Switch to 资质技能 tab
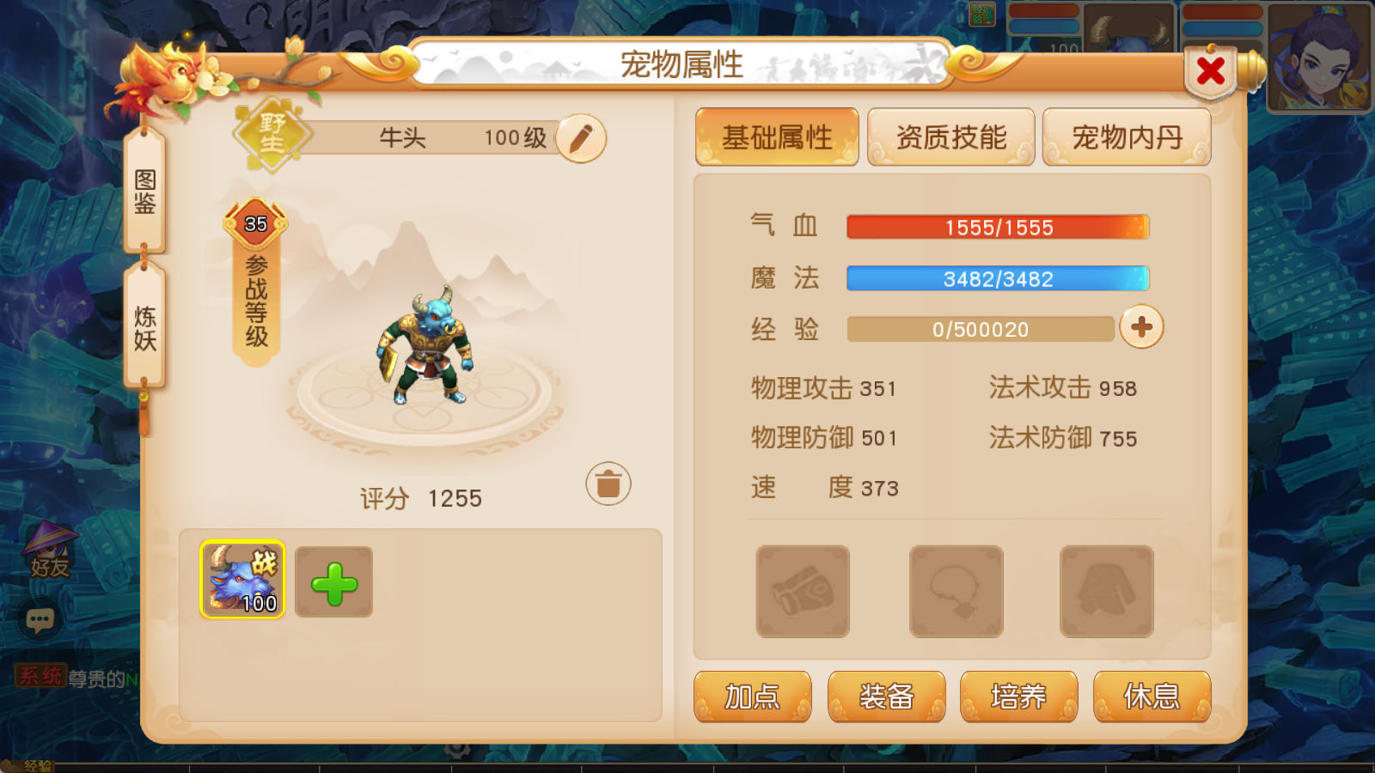The height and width of the screenshot is (773, 1375). (x=950, y=137)
